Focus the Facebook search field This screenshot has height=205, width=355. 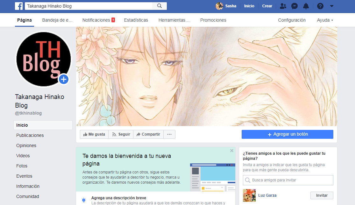click(89, 6)
